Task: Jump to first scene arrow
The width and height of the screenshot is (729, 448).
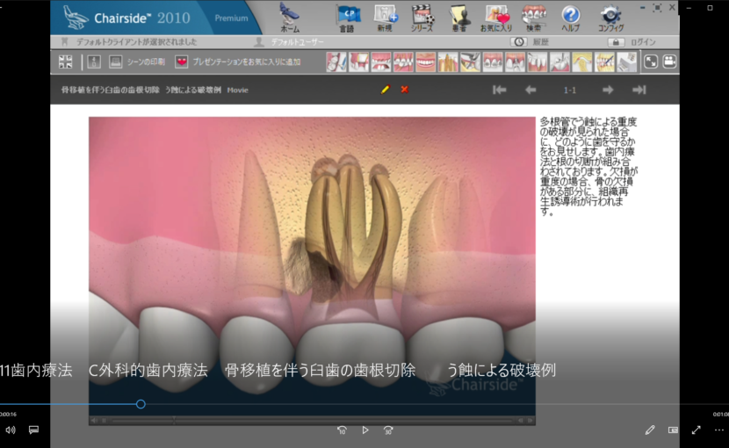Action: pos(500,90)
